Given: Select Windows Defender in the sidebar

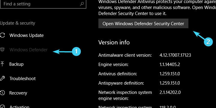Looking at the screenshot, I should click(28, 50).
